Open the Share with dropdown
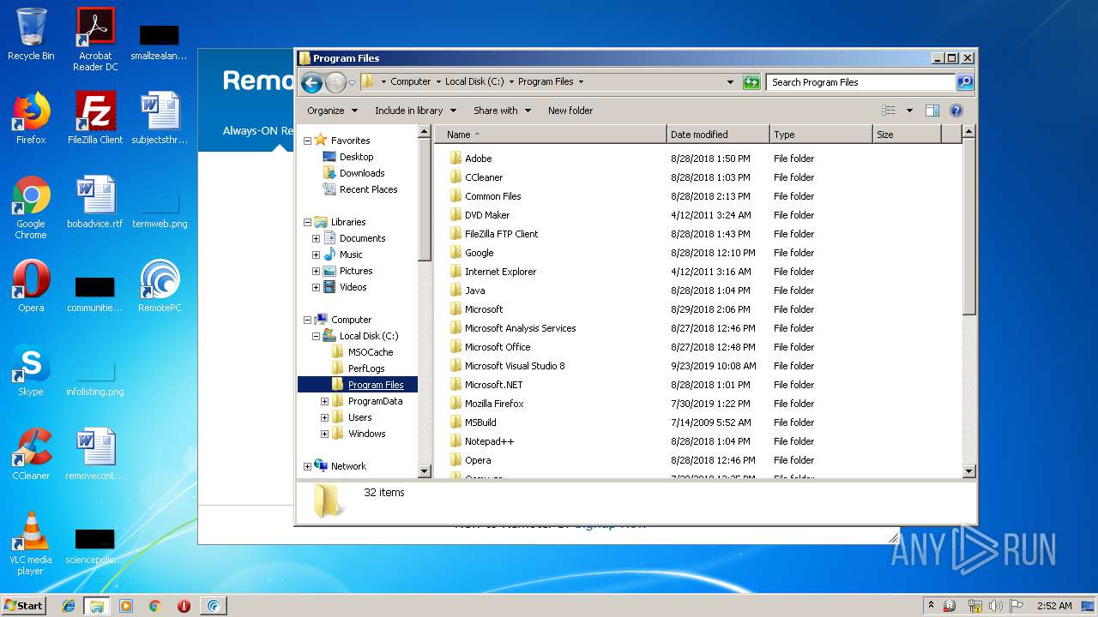This screenshot has width=1098, height=617. pyautogui.click(x=502, y=111)
